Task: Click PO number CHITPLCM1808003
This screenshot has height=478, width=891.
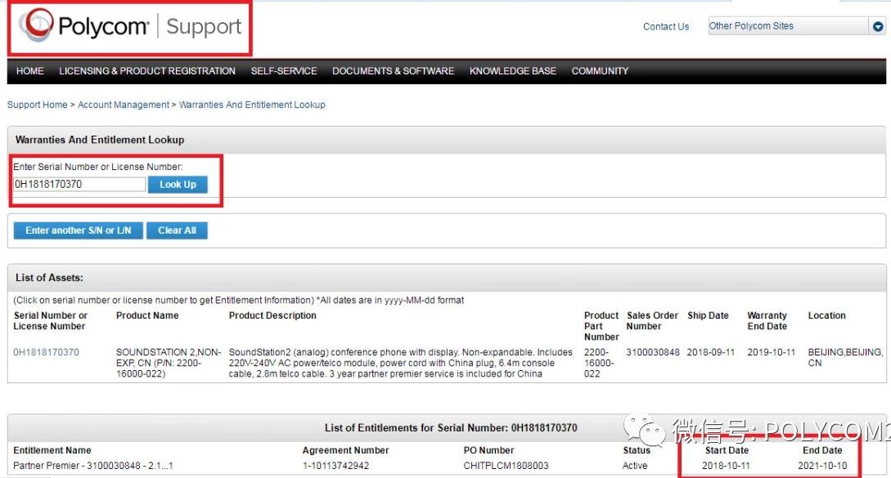Action: click(x=506, y=466)
